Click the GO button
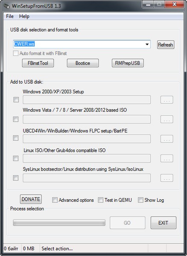The width and height of the screenshot is (187, 256). pyautogui.click(x=128, y=223)
